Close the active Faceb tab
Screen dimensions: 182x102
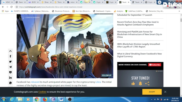click(x=129, y=2)
